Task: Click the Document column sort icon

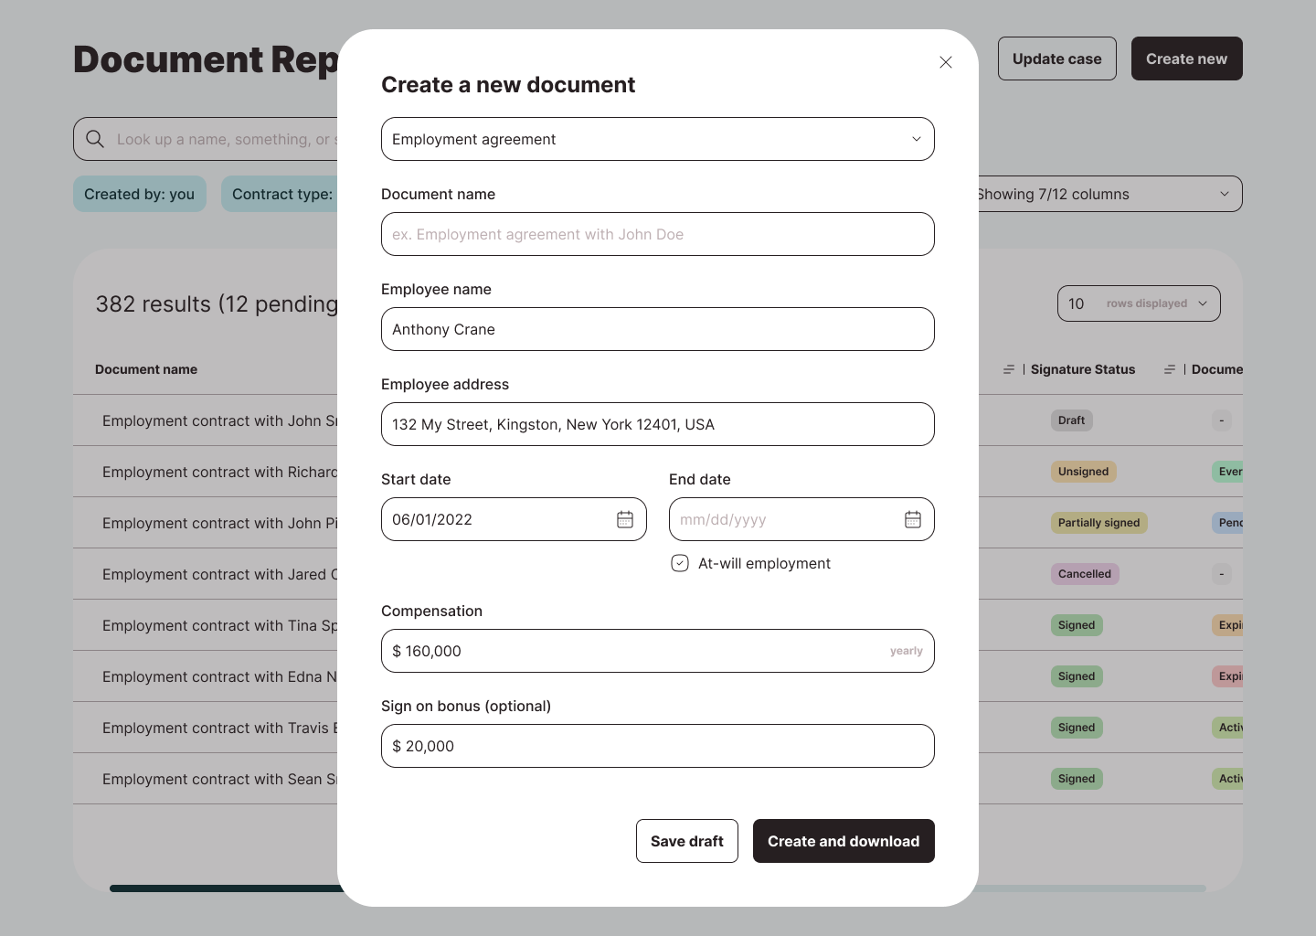Action: point(1170,369)
